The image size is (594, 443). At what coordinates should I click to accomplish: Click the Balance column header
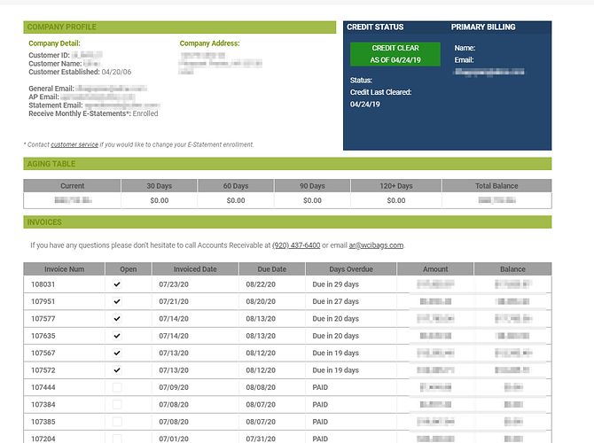click(x=512, y=269)
